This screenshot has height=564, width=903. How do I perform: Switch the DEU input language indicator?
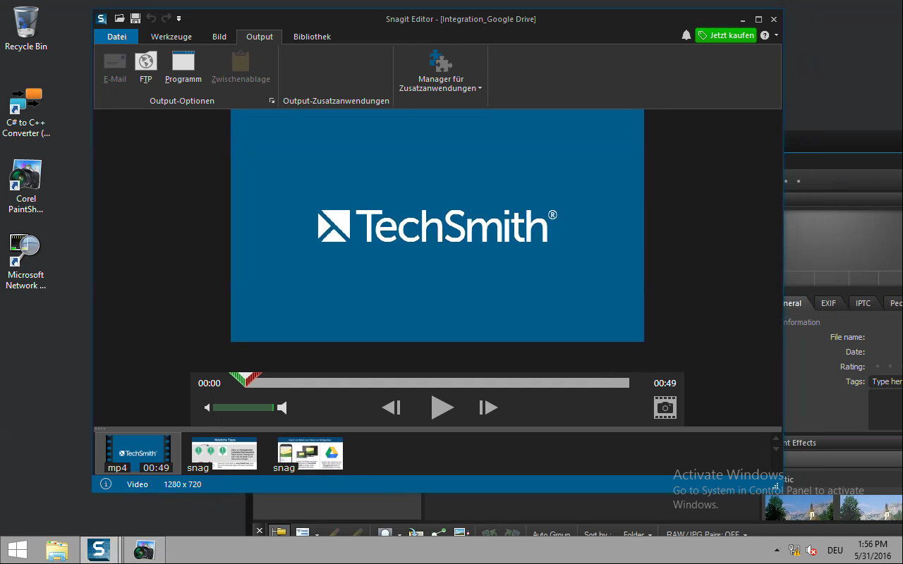click(835, 551)
